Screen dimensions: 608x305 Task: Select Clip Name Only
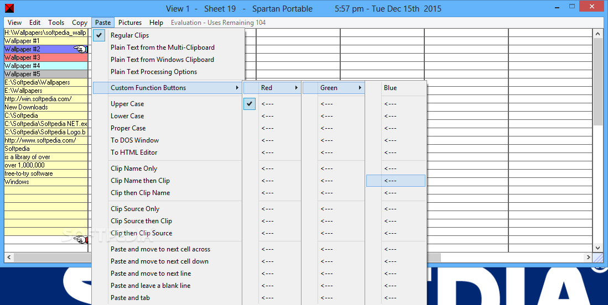134,169
